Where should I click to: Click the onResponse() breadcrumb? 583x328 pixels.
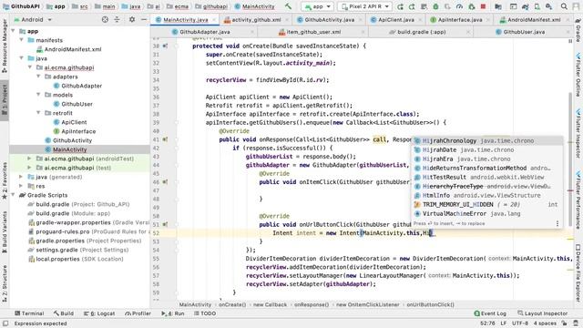(x=312, y=304)
